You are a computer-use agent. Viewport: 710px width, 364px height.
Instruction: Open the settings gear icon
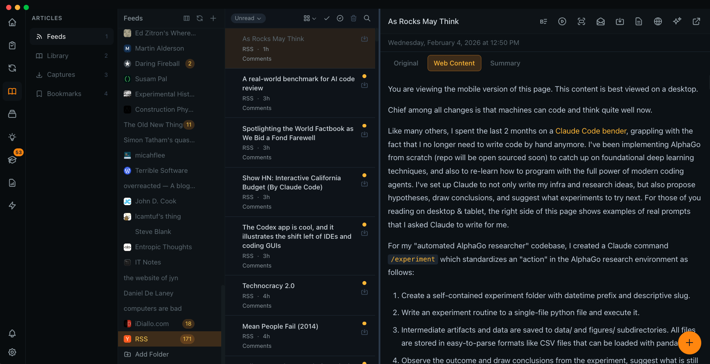pyautogui.click(x=12, y=352)
